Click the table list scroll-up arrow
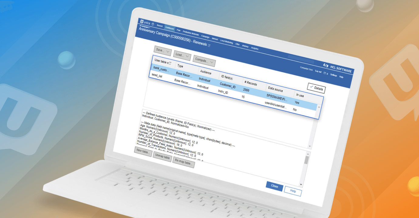This screenshot has height=218, width=419. point(319,107)
